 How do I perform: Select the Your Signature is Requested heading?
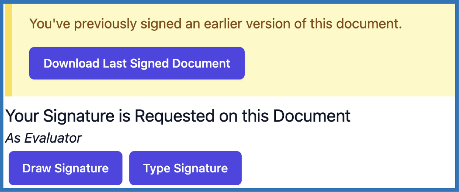(178, 116)
